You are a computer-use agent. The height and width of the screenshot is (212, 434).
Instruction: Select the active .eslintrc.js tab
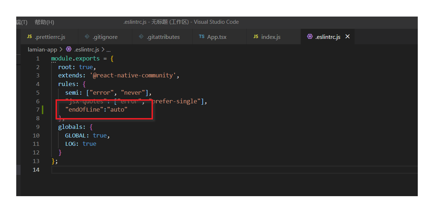tap(328, 37)
